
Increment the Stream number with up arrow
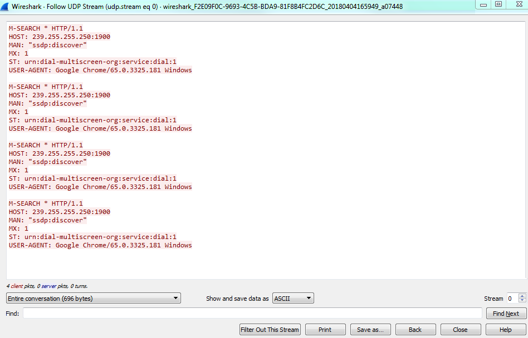522,296
